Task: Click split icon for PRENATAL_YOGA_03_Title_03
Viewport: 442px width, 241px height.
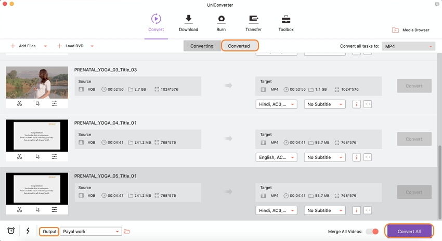Action: (368, 104)
